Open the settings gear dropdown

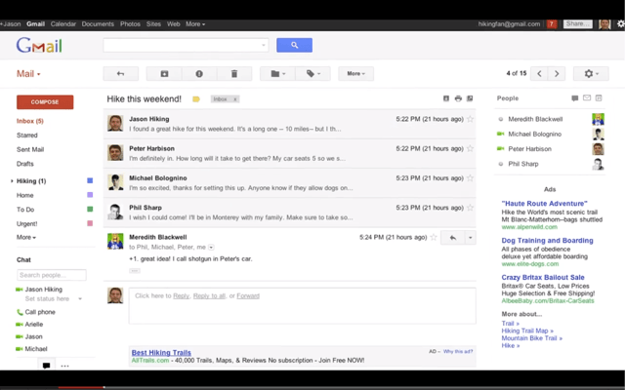click(591, 74)
